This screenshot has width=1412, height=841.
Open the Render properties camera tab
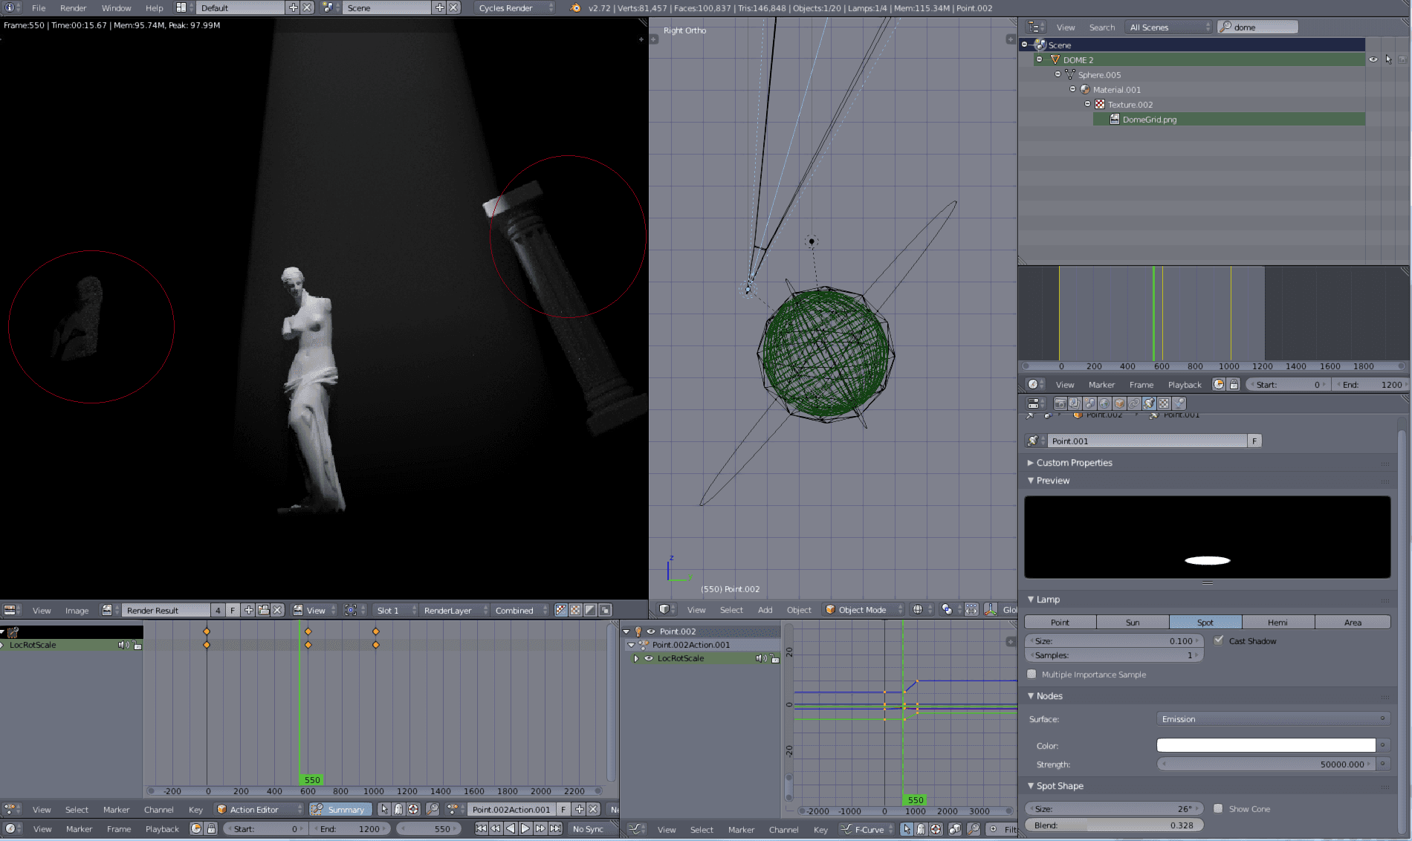tap(1060, 403)
